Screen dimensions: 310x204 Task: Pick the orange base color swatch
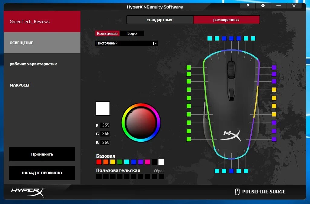click(x=106, y=162)
